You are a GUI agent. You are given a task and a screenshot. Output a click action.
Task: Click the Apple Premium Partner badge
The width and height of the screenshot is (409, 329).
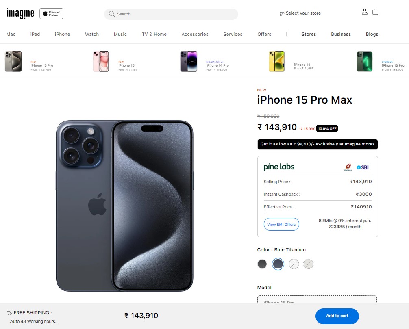coord(51,13)
